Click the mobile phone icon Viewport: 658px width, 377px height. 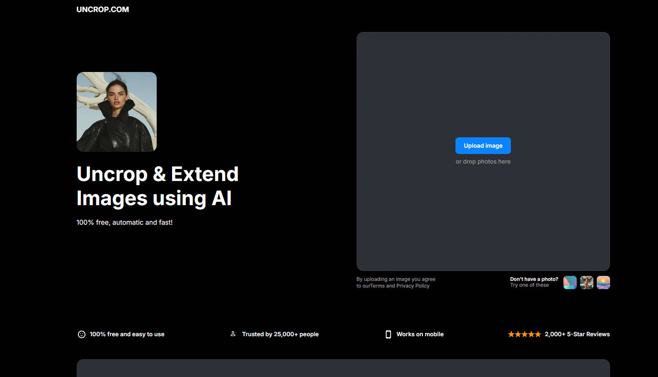coord(388,334)
